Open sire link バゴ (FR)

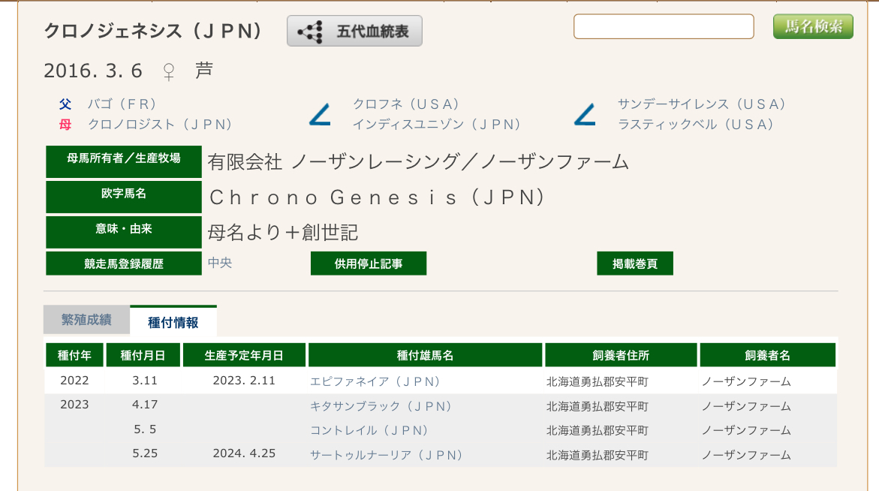(x=122, y=104)
